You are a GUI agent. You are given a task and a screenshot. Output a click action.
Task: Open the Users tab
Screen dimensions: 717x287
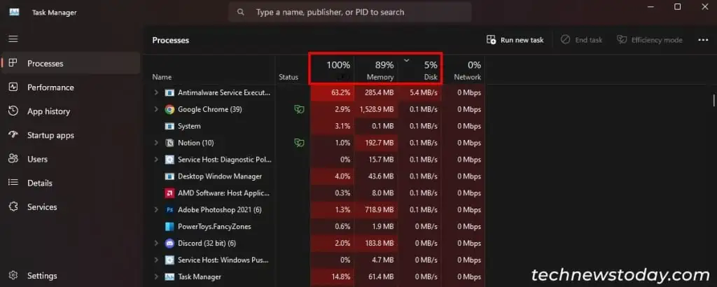pyautogui.click(x=71, y=159)
